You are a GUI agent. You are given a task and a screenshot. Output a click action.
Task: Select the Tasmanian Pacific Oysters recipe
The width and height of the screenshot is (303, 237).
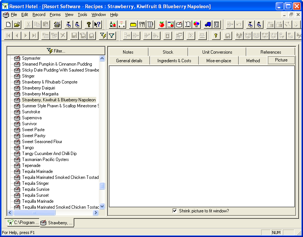tap(46, 159)
